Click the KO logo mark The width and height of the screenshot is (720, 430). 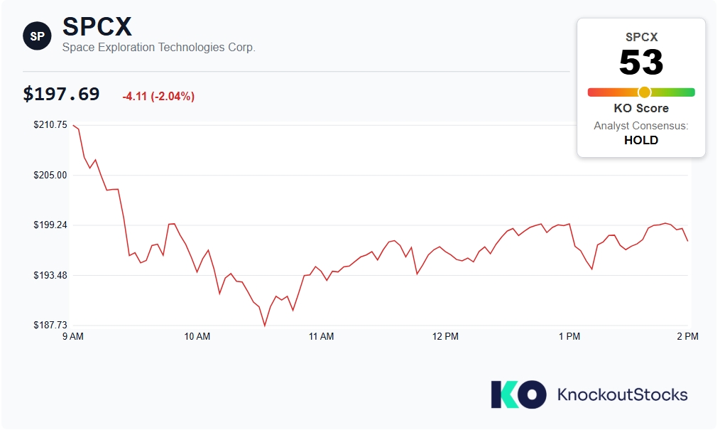518,394
